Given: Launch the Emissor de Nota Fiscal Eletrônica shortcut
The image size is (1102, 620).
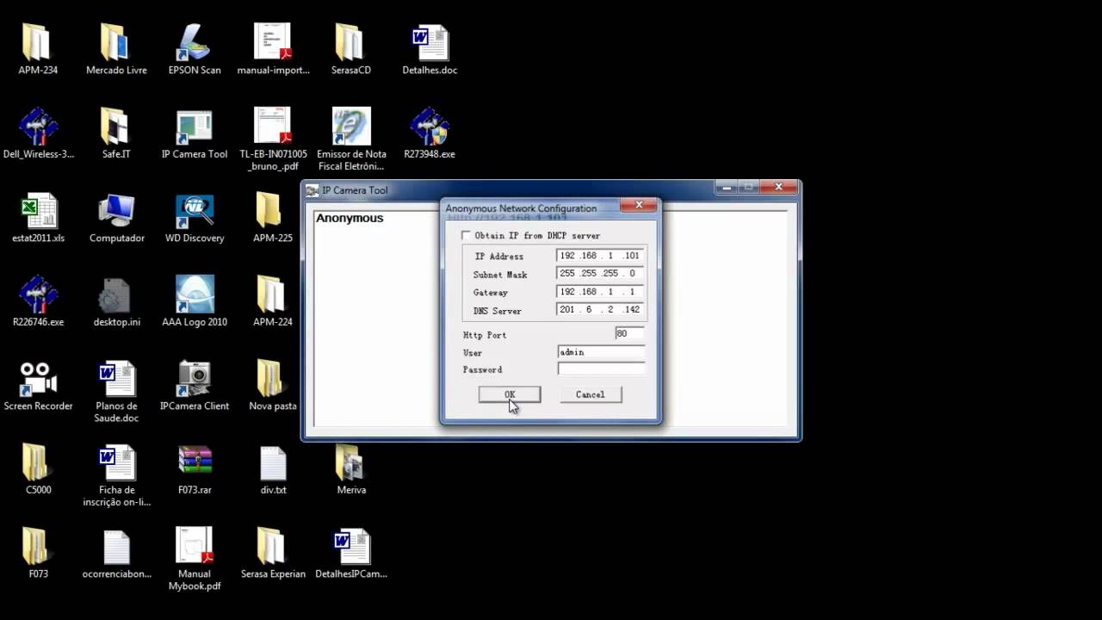Looking at the screenshot, I should click(351, 127).
